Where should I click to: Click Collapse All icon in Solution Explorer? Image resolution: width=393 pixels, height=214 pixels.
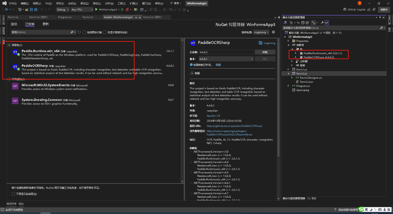(302, 22)
